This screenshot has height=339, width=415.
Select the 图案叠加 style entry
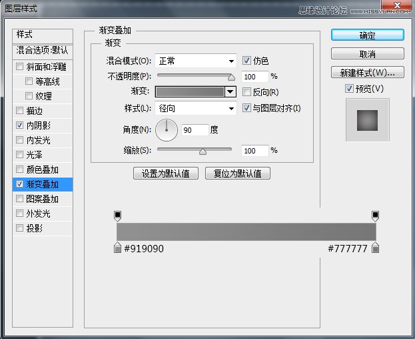pyautogui.click(x=43, y=198)
